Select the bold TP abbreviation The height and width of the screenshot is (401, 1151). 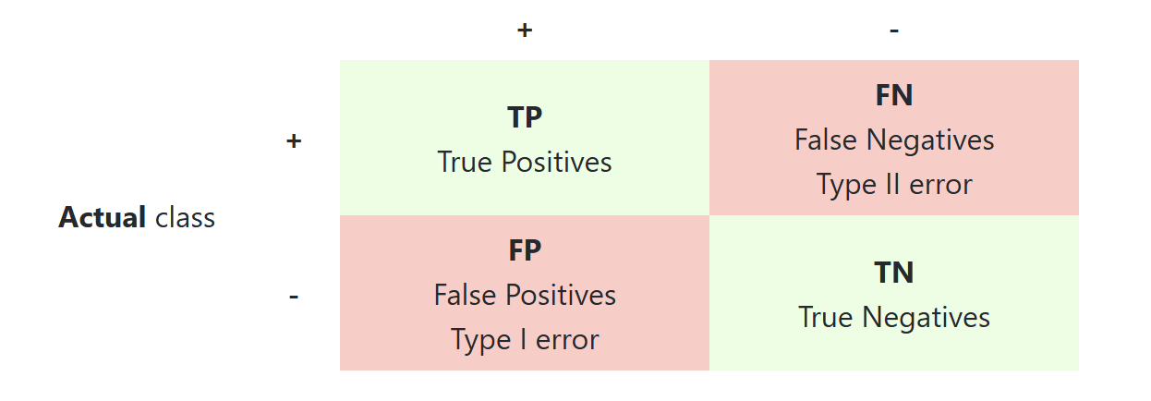pos(525,117)
